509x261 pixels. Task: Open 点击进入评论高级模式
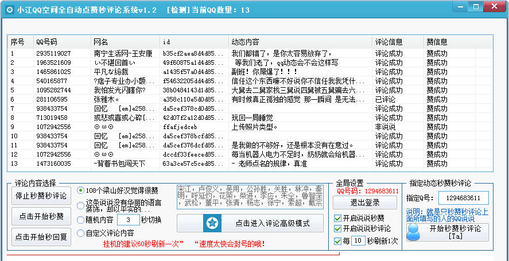pos(250,223)
